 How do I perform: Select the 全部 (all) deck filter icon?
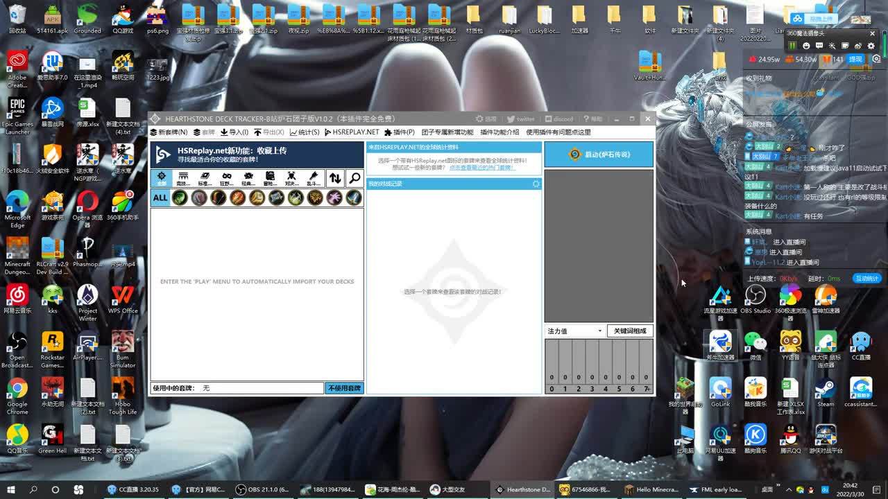162,178
